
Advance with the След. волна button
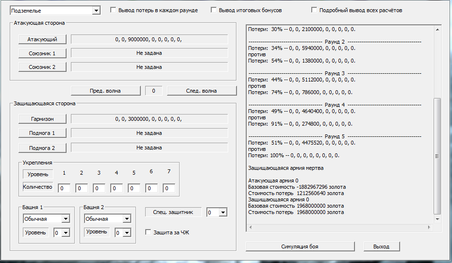201,91
